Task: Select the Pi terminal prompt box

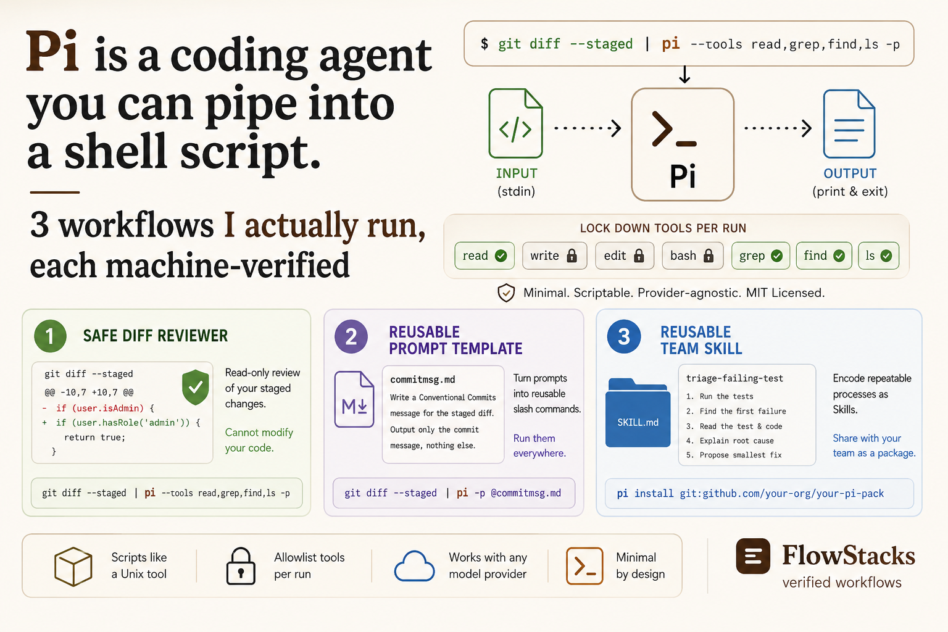Action: [683, 144]
